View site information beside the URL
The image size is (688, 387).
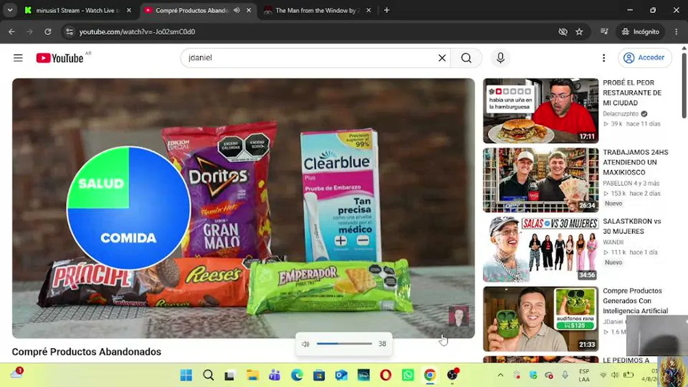point(69,32)
